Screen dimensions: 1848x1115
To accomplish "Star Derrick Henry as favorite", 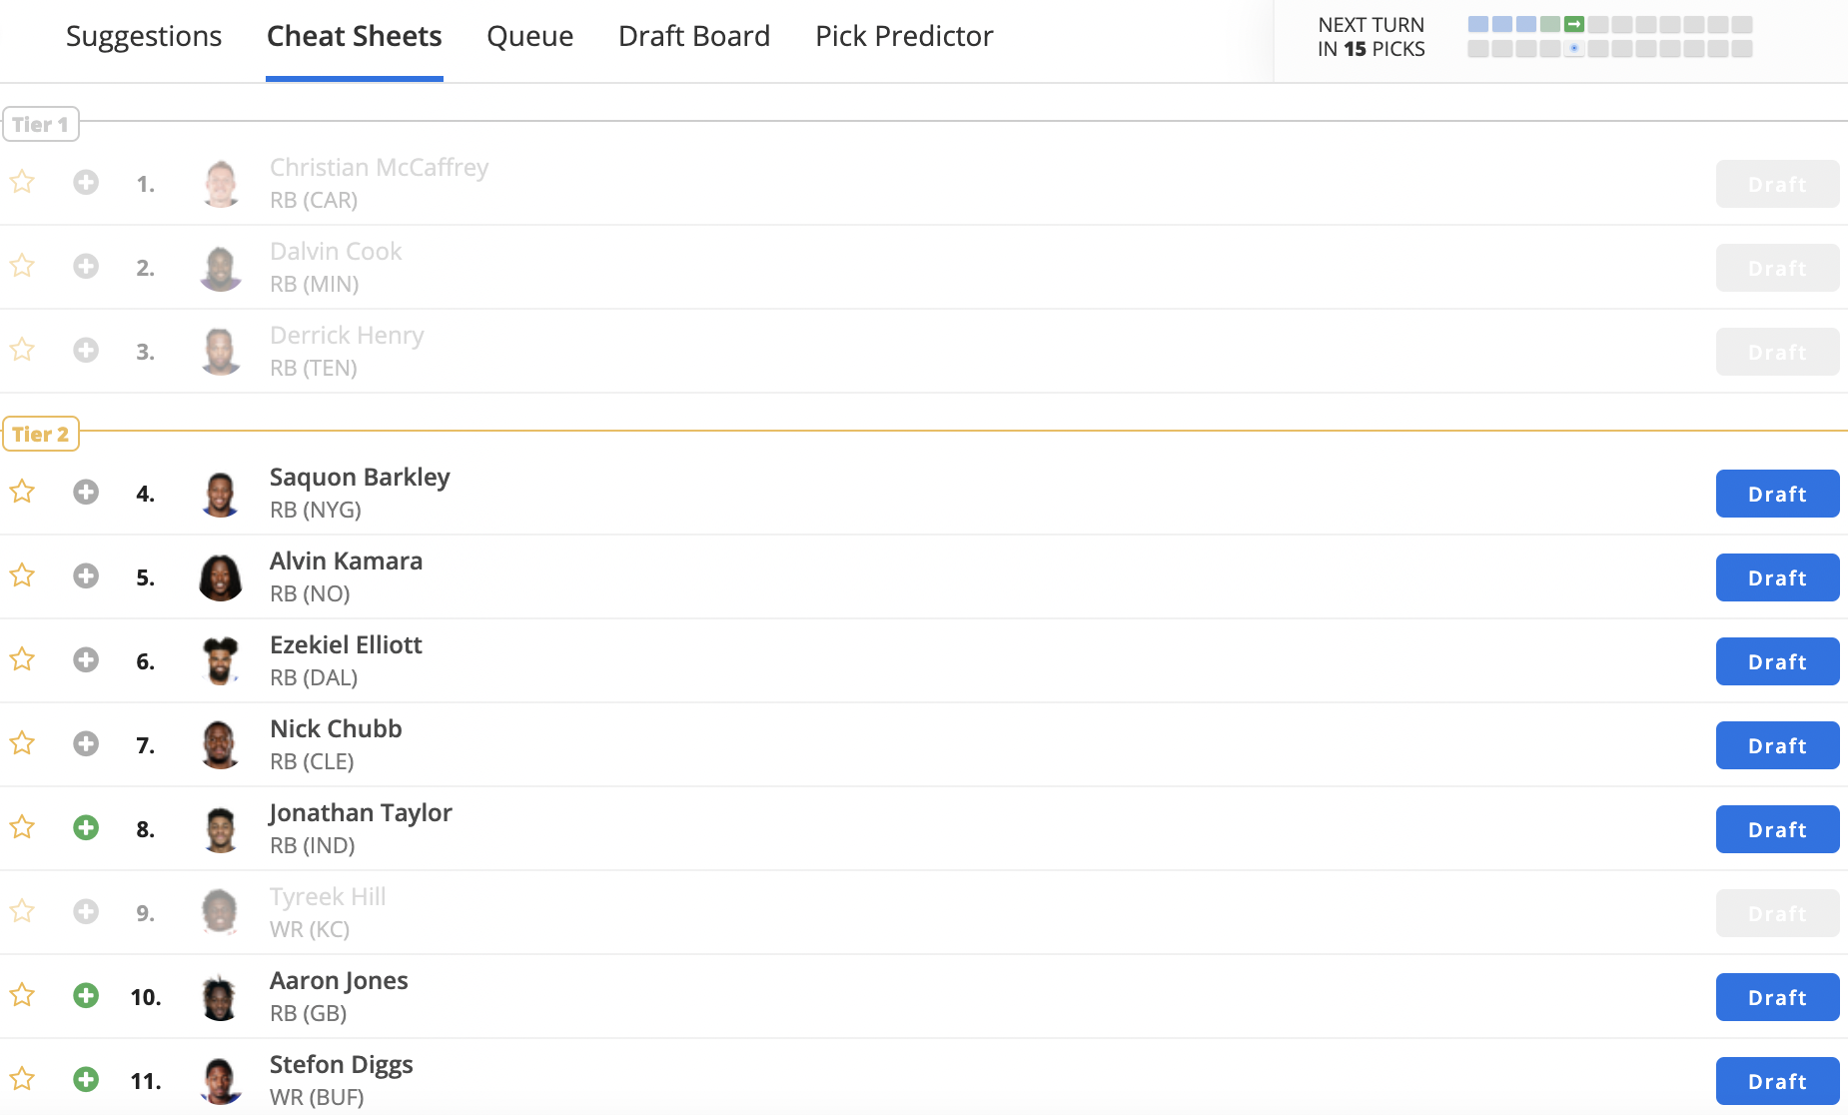I will coord(22,350).
